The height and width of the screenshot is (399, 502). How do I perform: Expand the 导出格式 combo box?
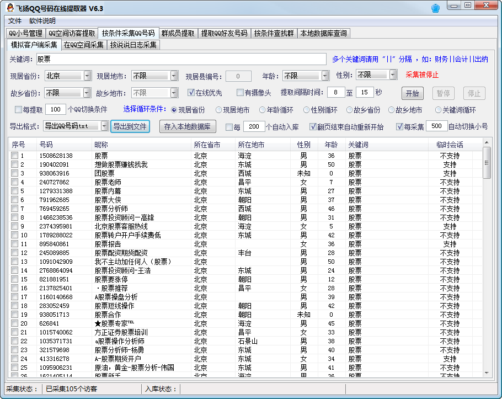tap(104, 126)
